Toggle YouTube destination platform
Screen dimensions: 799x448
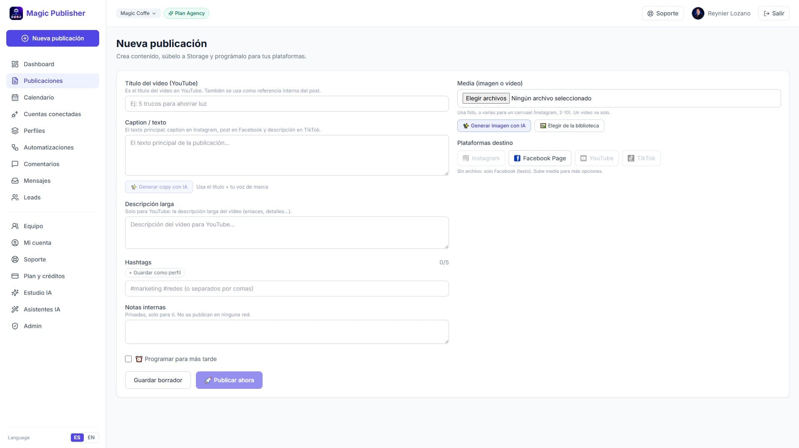[597, 158]
